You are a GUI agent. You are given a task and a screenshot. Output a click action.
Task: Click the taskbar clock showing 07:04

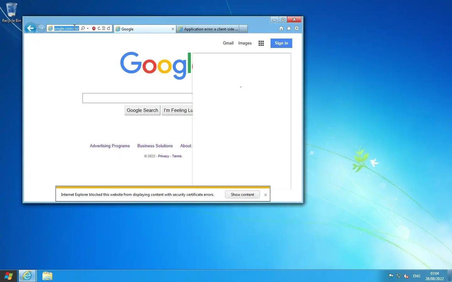click(435, 276)
